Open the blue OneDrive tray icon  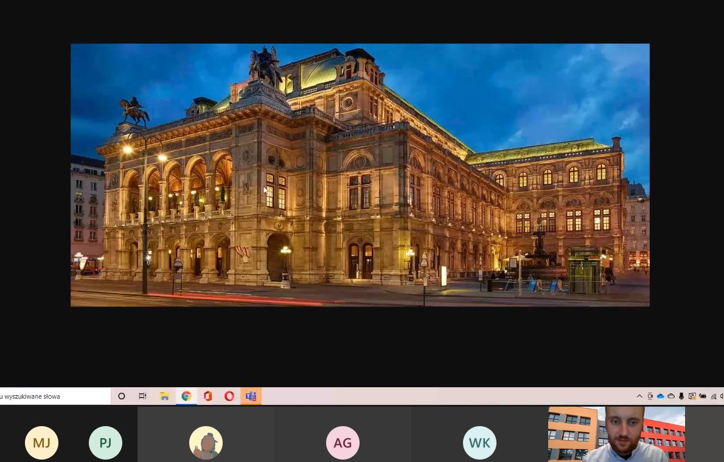click(x=660, y=396)
